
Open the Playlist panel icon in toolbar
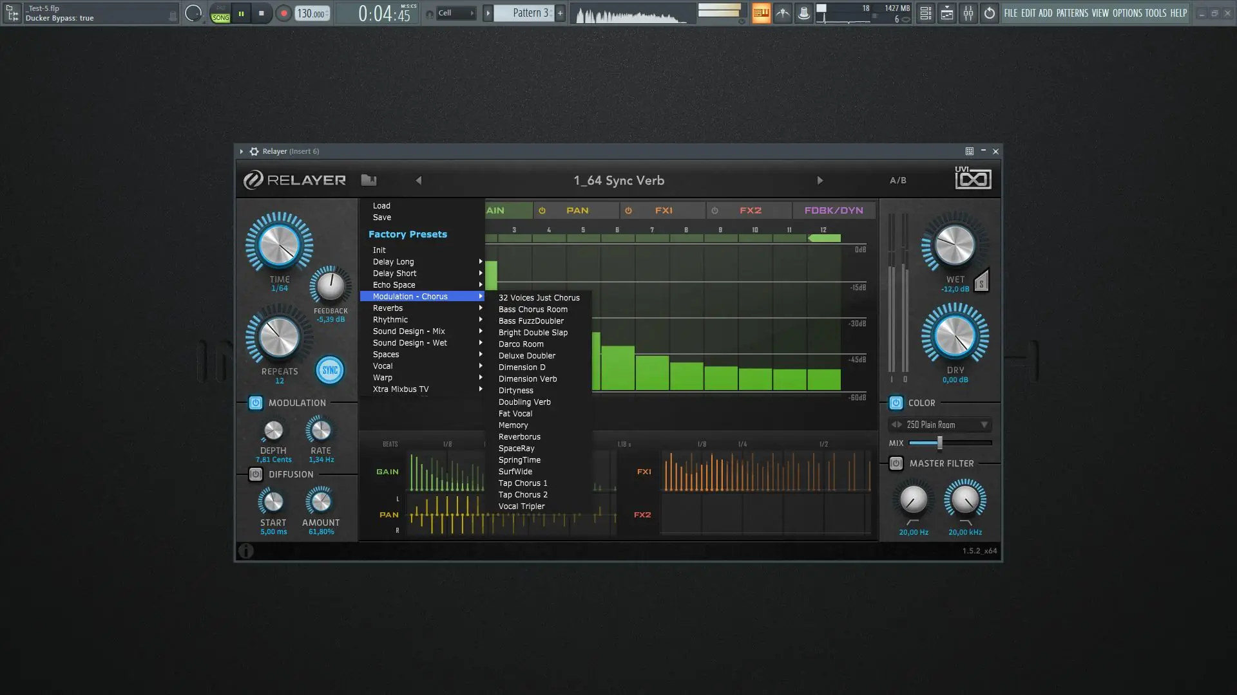pos(947,13)
